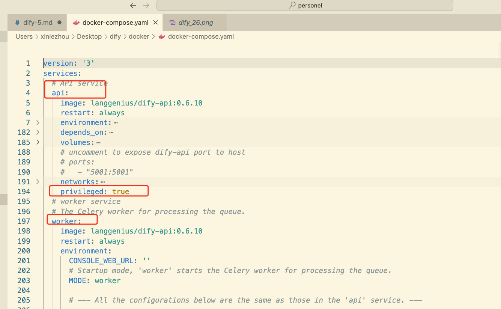The image size is (501, 309).
Task: Unfold the depends_on section at line 182
Action: (x=38, y=132)
